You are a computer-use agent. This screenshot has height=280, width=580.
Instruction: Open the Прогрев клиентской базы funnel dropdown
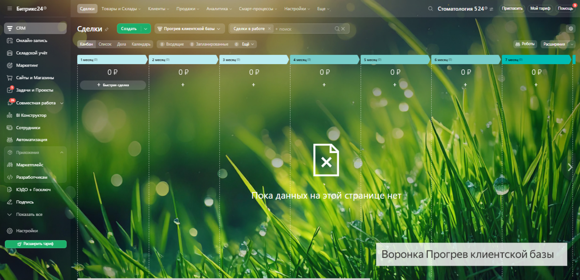click(190, 29)
